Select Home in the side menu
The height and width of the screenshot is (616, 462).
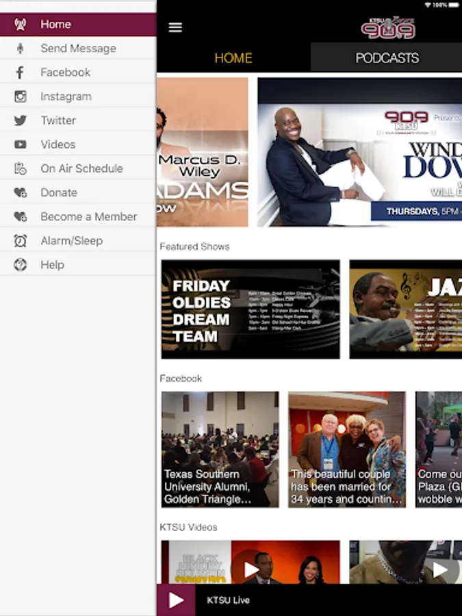[x=78, y=25]
